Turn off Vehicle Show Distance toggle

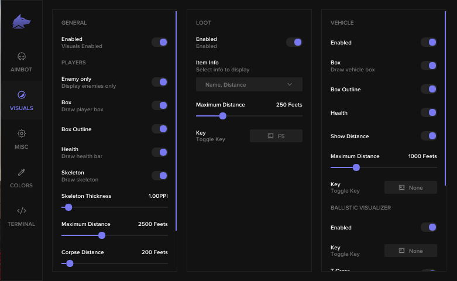click(429, 136)
